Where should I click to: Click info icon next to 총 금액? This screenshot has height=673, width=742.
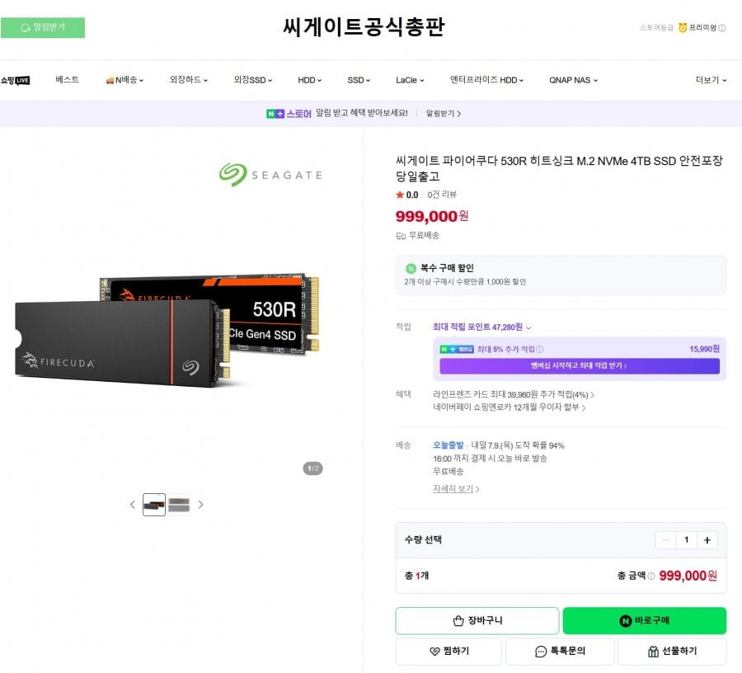[651, 576]
